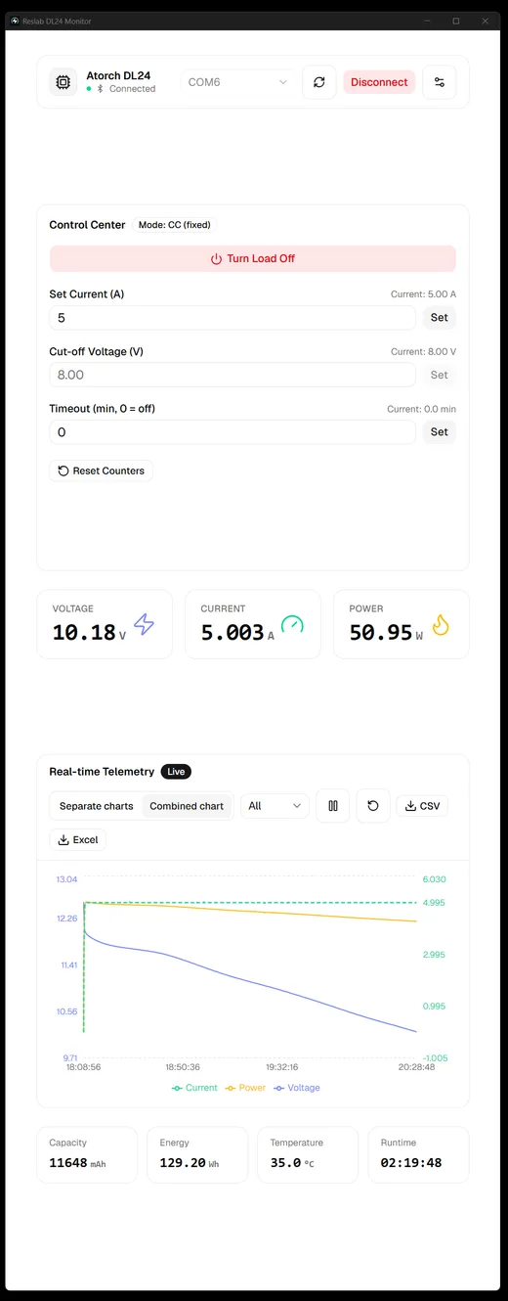Click the current gauge icon
Screen dimensions: 508x1301
point(292,624)
